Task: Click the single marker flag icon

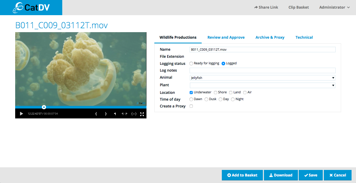Action: point(115,114)
